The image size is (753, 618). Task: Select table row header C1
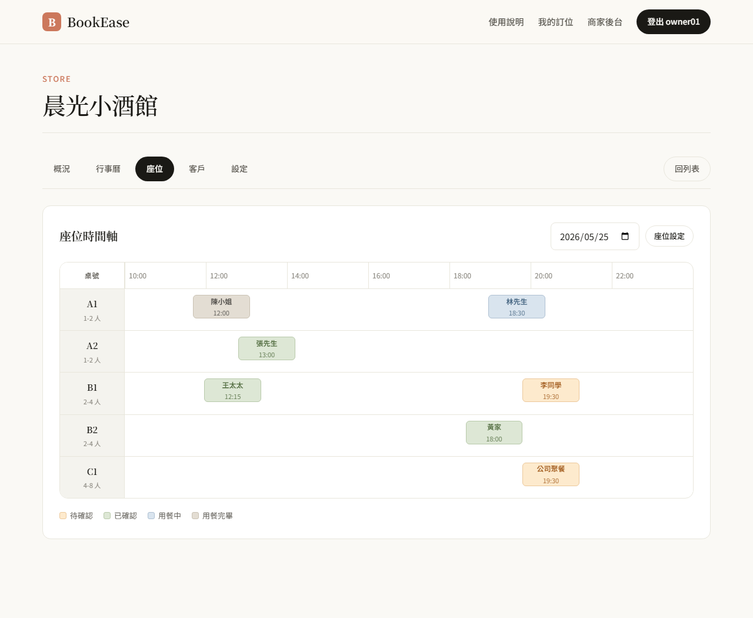pos(92,477)
